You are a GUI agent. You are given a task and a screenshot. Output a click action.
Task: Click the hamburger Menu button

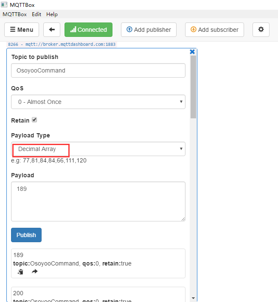point(22,30)
